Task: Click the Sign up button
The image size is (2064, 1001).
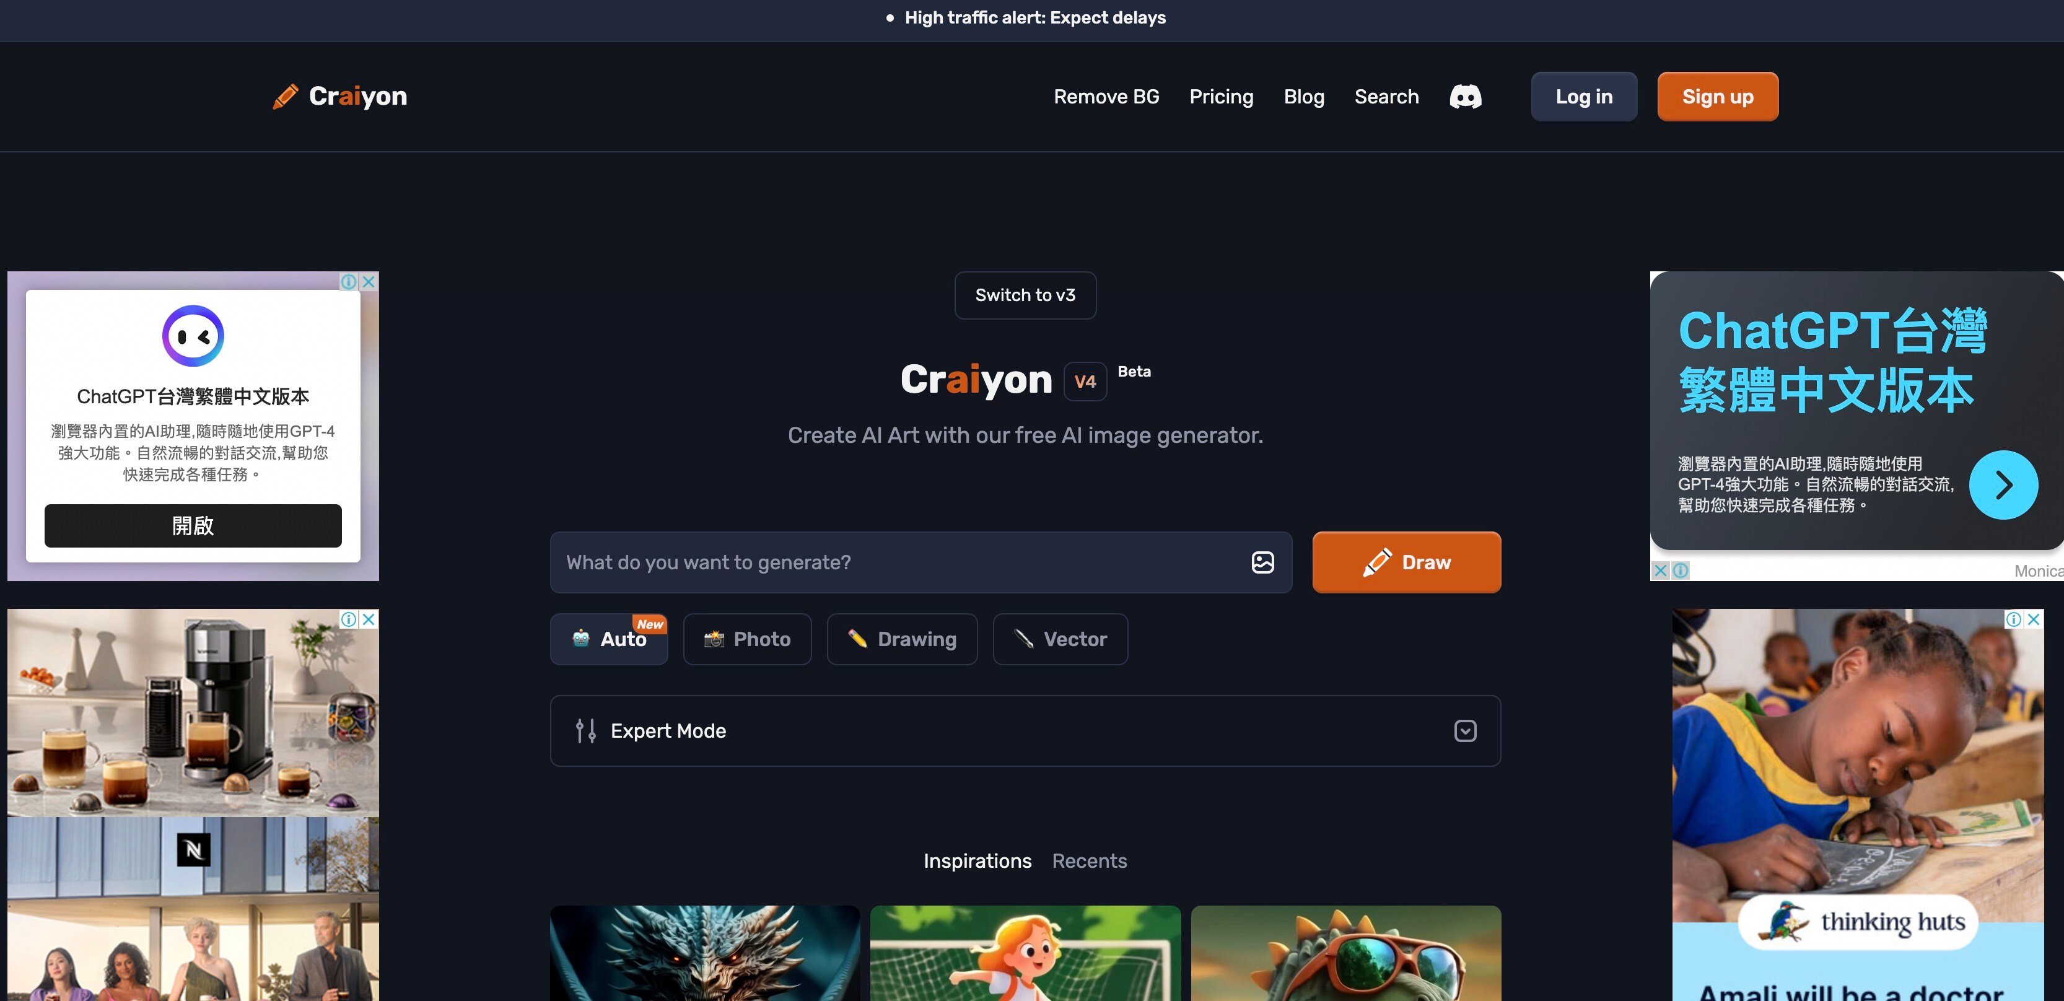Action: (1718, 96)
